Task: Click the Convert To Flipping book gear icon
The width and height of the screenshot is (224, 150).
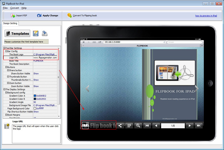Action: 69,16
